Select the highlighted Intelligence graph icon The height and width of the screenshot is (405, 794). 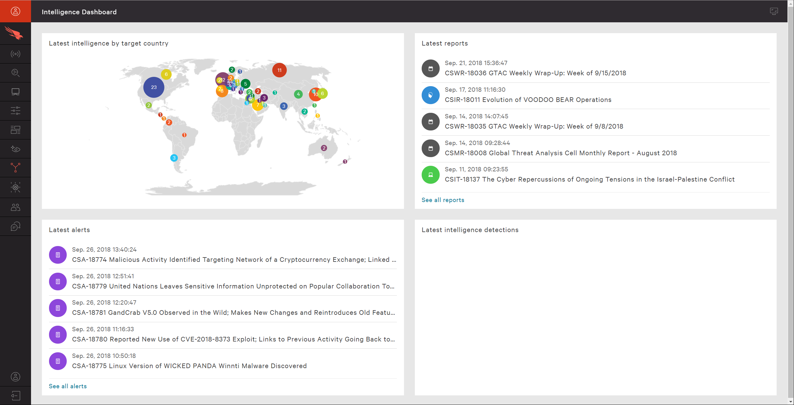[x=15, y=168]
